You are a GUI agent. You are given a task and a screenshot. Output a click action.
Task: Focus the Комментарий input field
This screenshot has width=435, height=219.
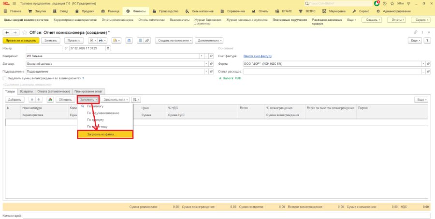tap(227, 216)
